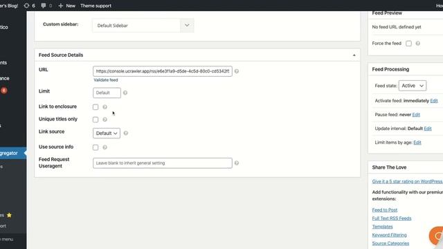Enable Use source info checkbox
This screenshot has width=443, height=249.
[96, 147]
